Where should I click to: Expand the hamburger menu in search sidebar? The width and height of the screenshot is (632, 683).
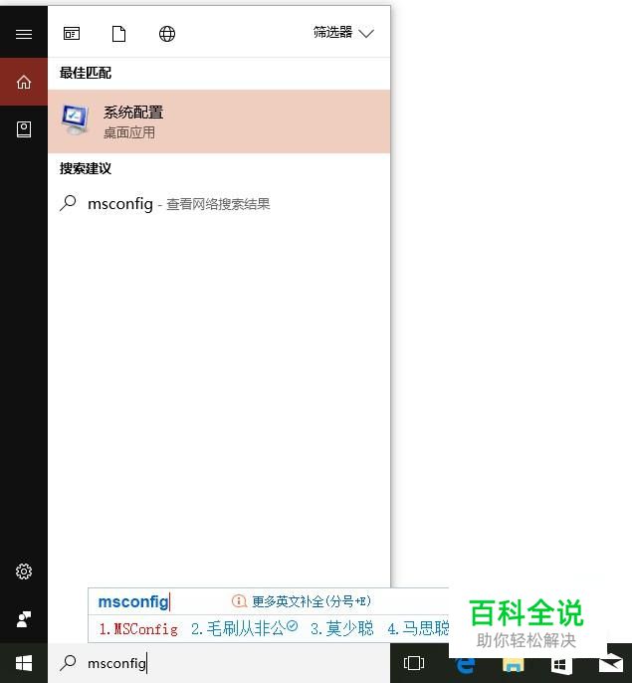tap(24, 34)
